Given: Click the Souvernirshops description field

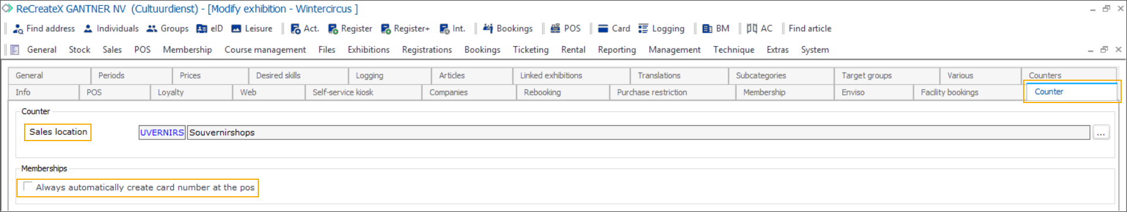Looking at the screenshot, I should 639,133.
